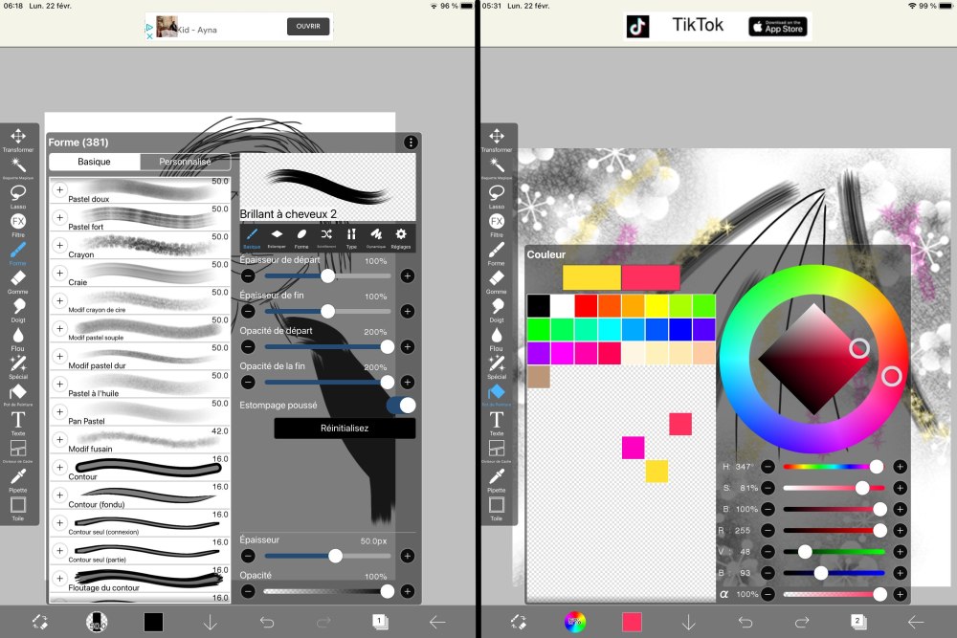Screen dimensions: 957x638
Task: Add the Crayon brush with its plus icon
Action: 59,246
